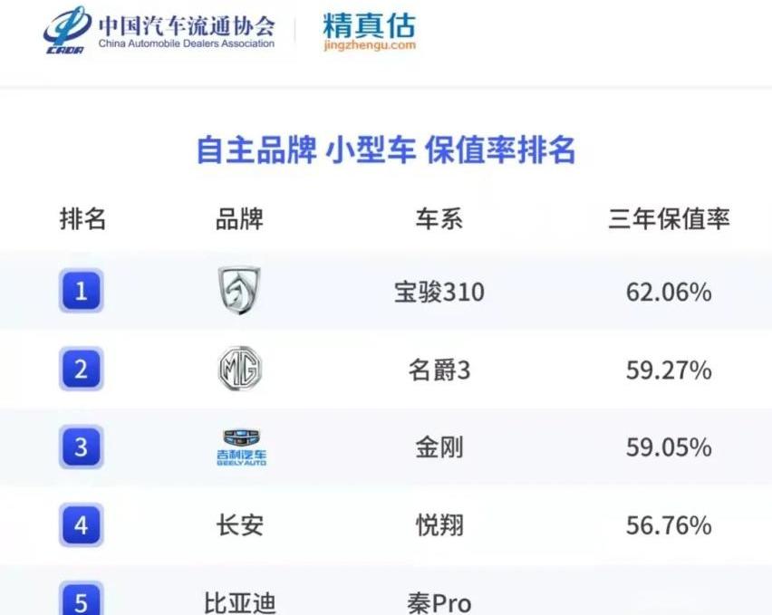The image size is (772, 615).
Task: Click the rank 4 badge
Action: coord(82,525)
